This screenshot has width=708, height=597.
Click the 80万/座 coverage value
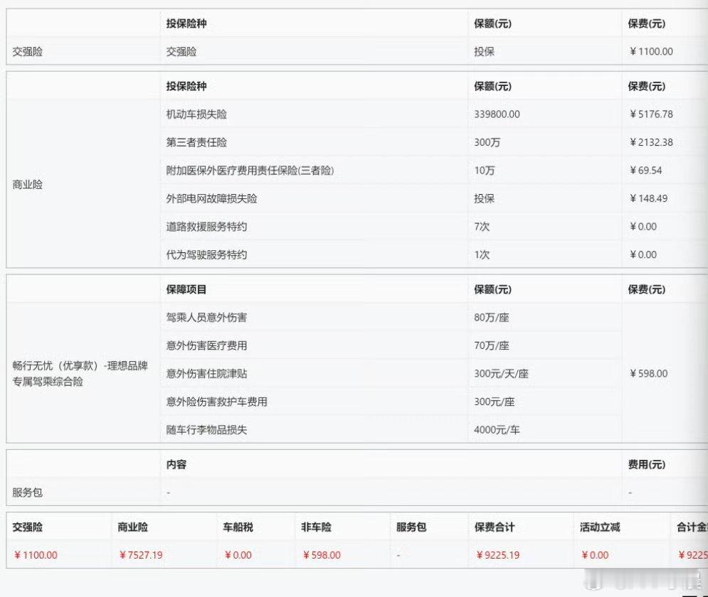tap(491, 318)
